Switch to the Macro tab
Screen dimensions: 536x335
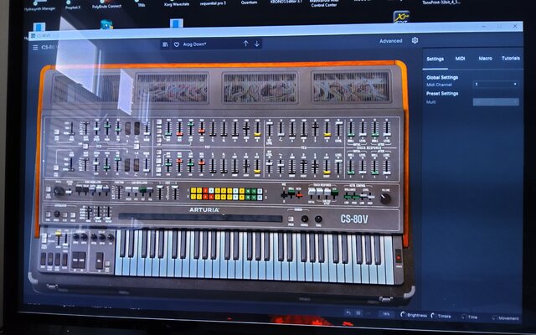[485, 59]
